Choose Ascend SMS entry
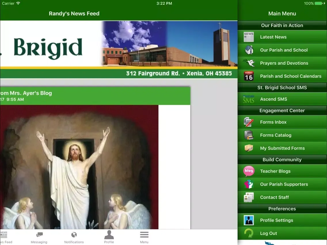 pos(282,99)
